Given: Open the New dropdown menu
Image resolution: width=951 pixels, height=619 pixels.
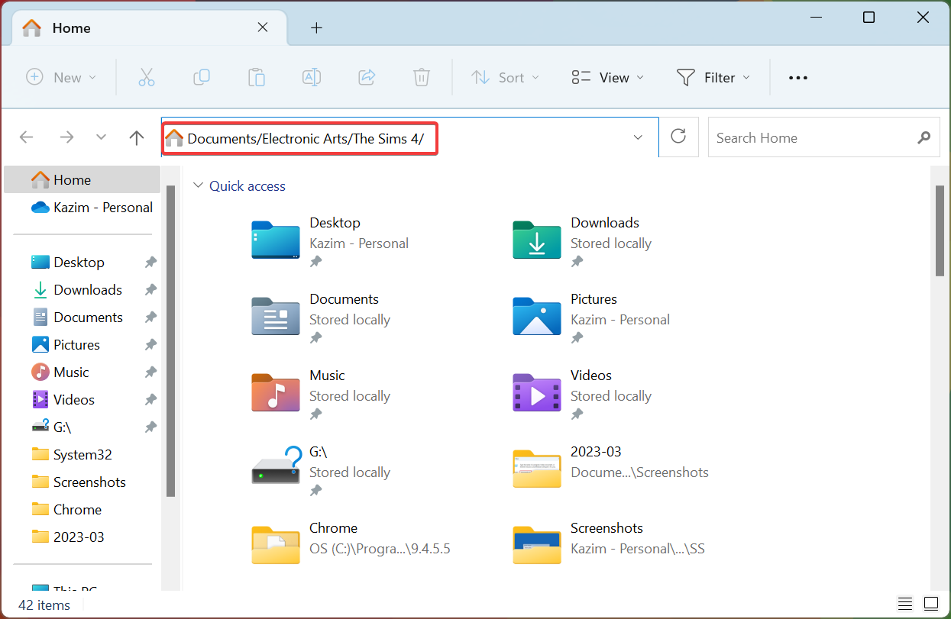Looking at the screenshot, I should pos(61,77).
